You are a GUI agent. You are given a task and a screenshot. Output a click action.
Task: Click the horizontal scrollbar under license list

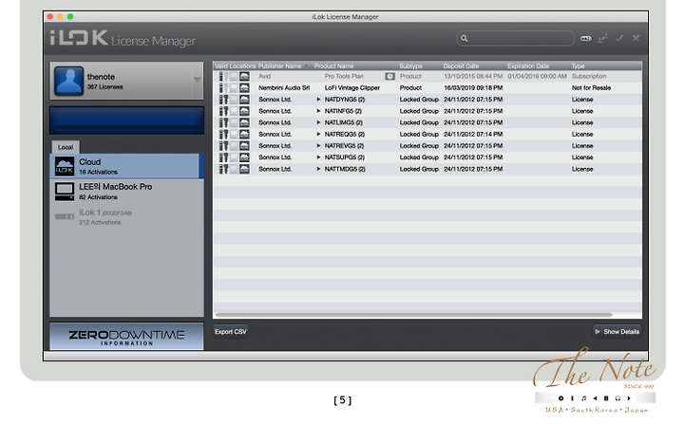[413, 315]
